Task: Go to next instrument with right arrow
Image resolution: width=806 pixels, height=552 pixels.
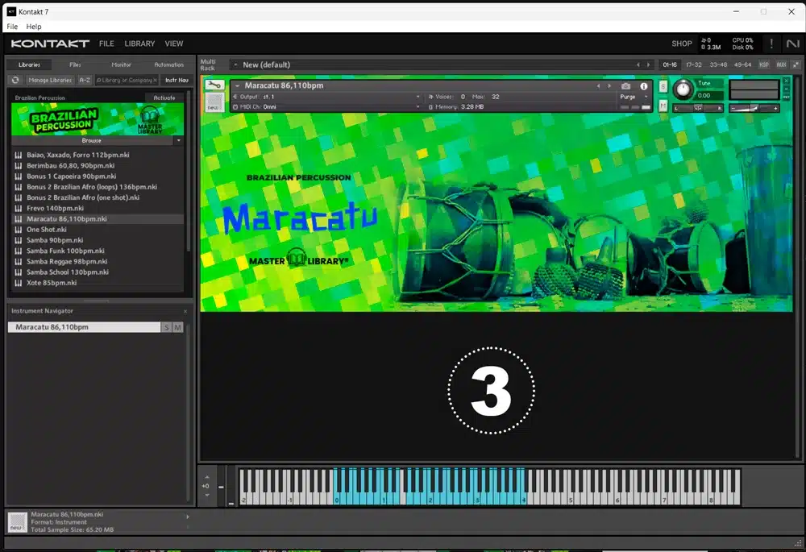Action: tap(609, 86)
